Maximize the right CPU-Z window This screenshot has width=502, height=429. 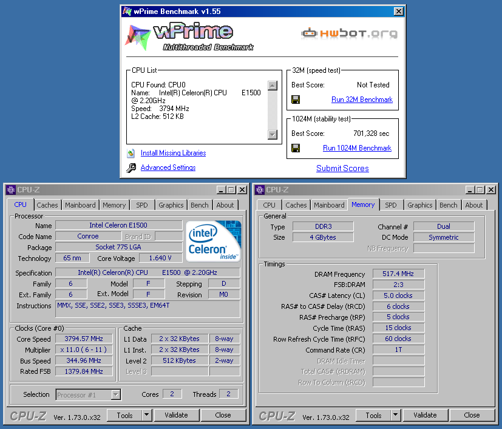(480, 190)
